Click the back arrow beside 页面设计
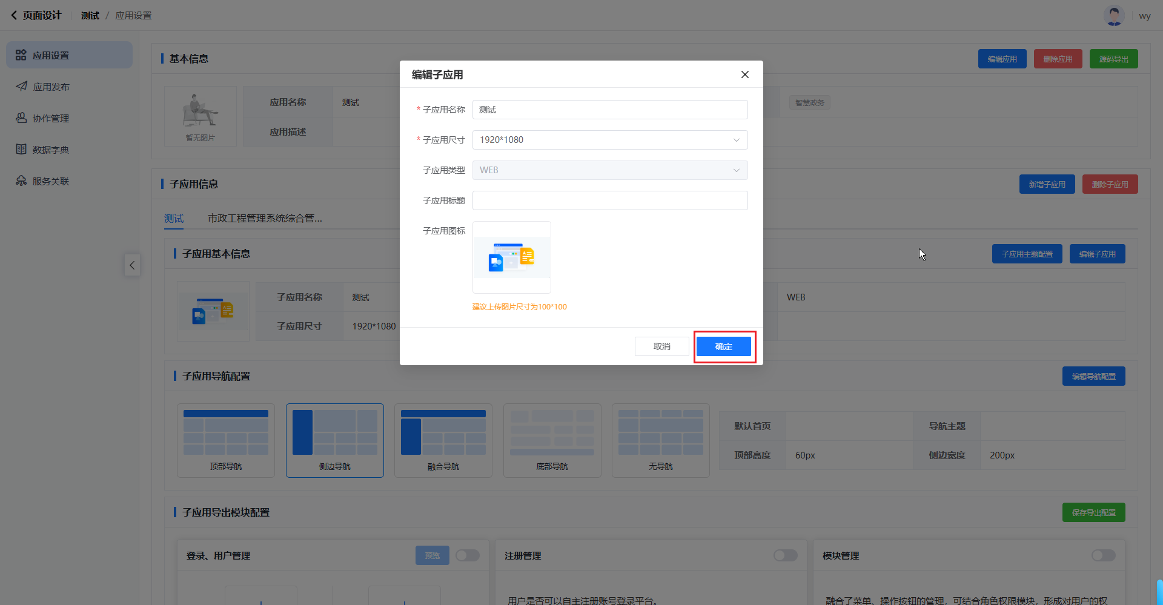 (14, 15)
